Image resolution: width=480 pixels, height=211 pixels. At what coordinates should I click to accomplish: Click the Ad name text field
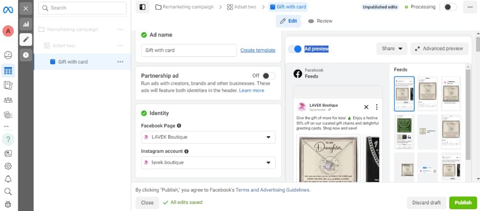pyautogui.click(x=189, y=50)
